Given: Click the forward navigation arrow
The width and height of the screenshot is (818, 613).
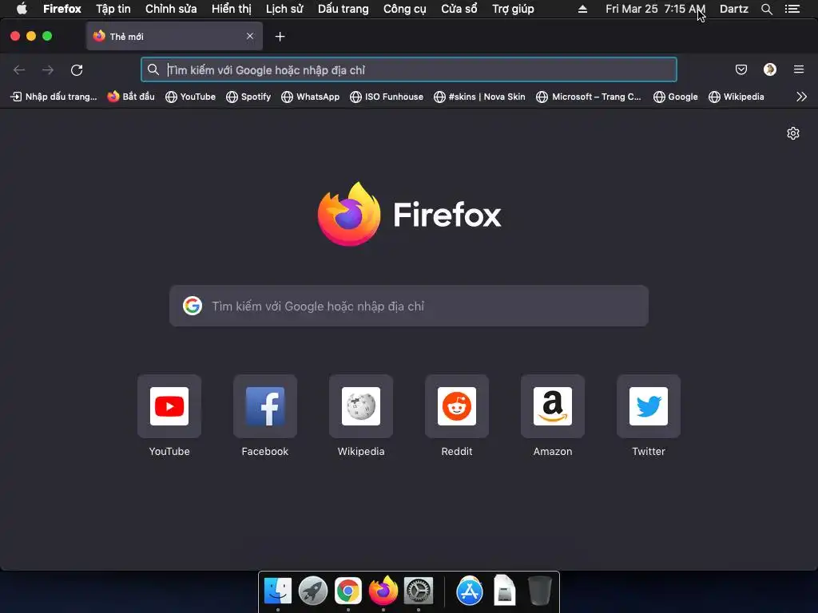Looking at the screenshot, I should point(48,70).
